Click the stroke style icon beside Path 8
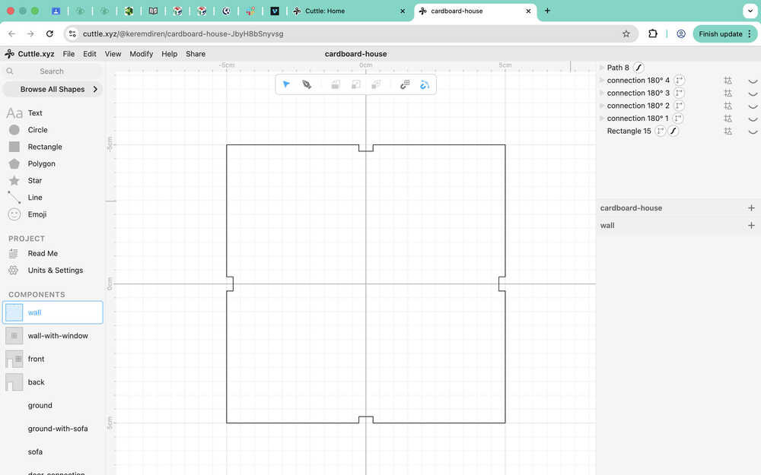761x475 pixels. (x=638, y=68)
